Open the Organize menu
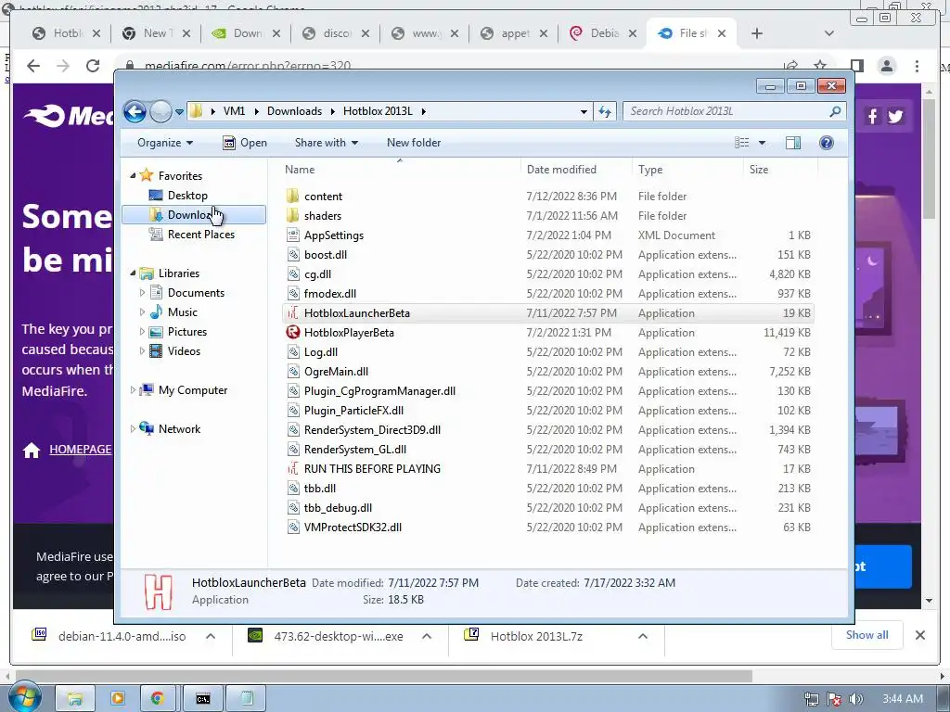 click(165, 143)
